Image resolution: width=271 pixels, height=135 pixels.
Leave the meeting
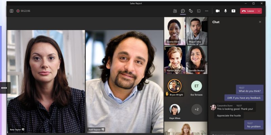(x=248, y=11)
